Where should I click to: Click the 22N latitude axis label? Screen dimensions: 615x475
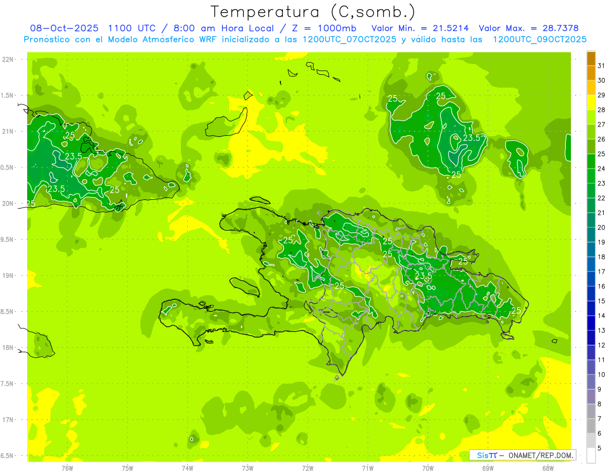pyautogui.click(x=8, y=59)
